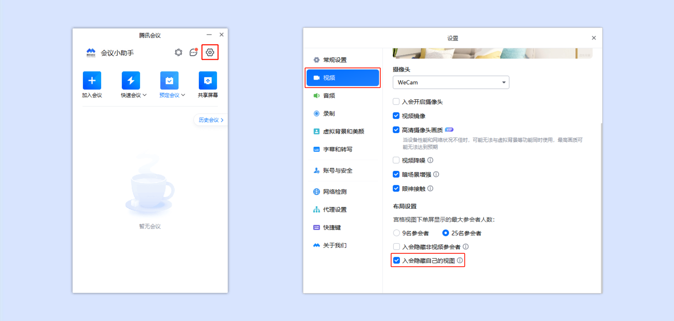Toggle 暗场景增强 checkbox
This screenshot has width=674, height=321.
pyautogui.click(x=396, y=174)
